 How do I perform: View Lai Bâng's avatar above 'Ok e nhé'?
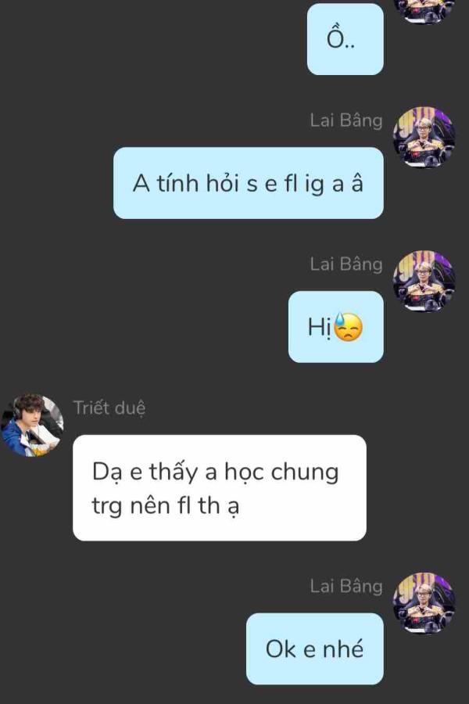(424, 603)
